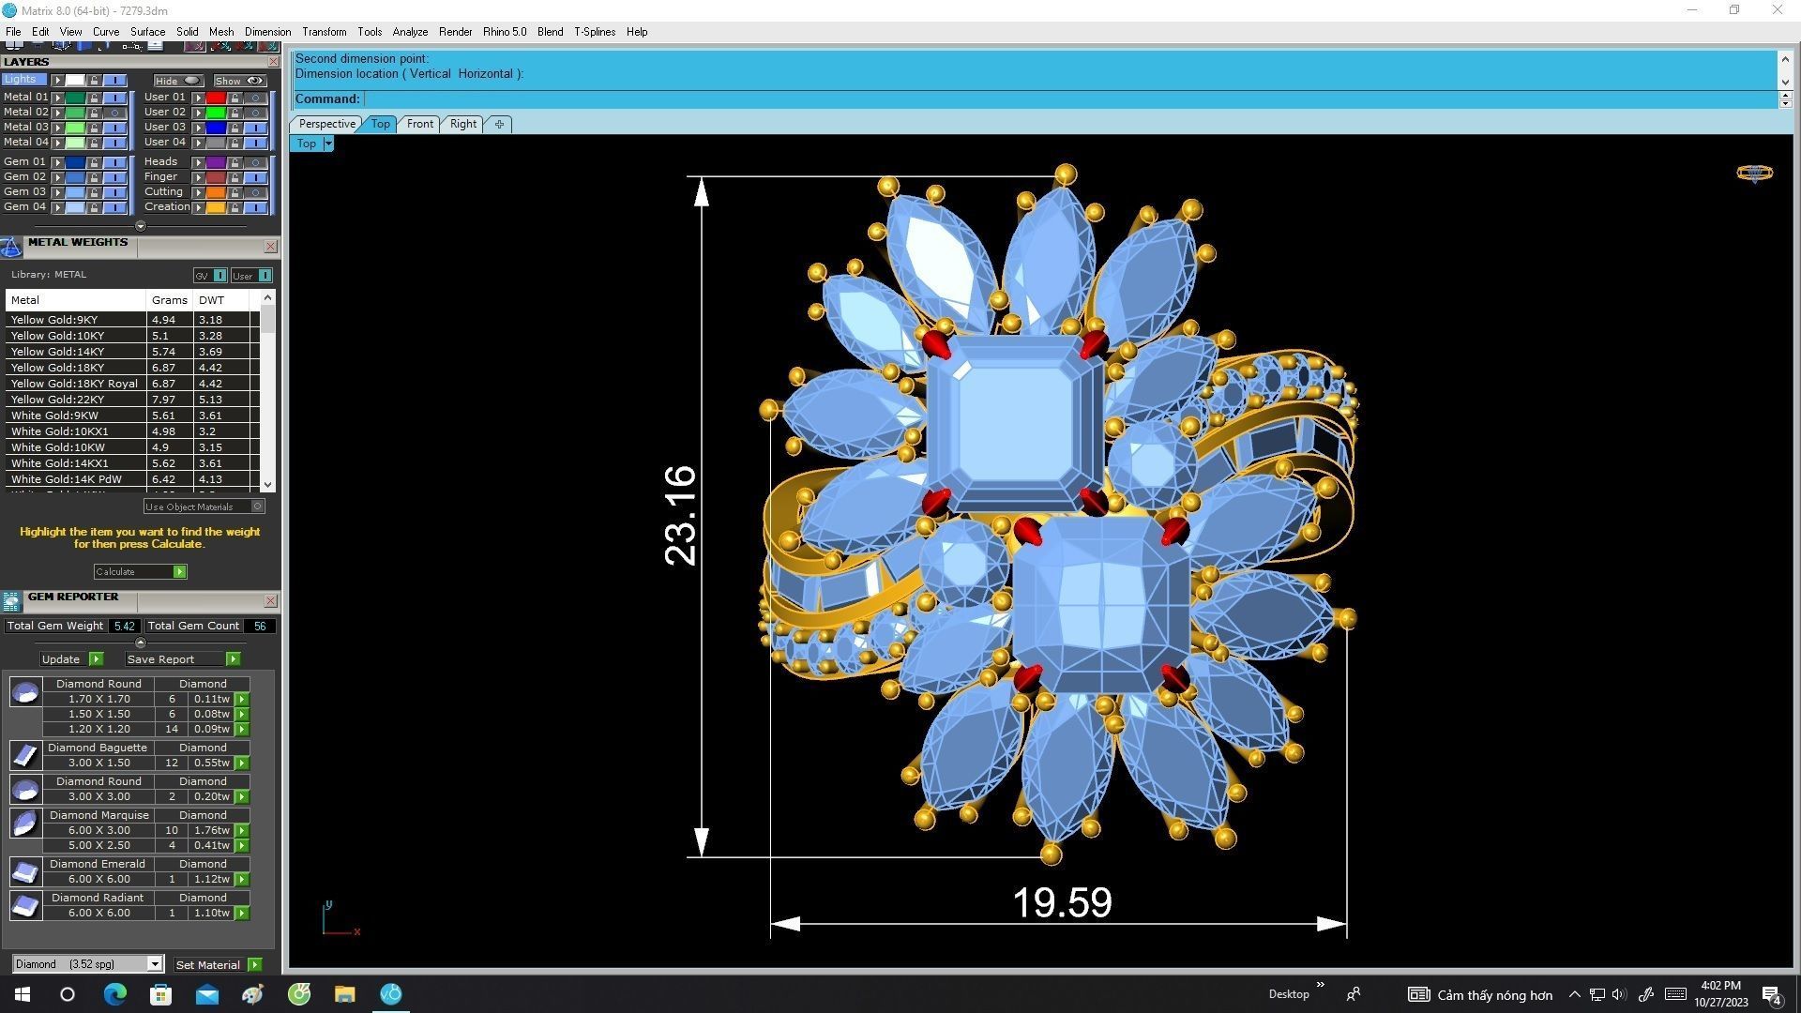Click the Diamond Radiant gem icon
Image resolution: width=1801 pixels, height=1013 pixels.
coord(25,905)
